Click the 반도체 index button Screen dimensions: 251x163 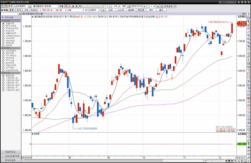coord(141,10)
